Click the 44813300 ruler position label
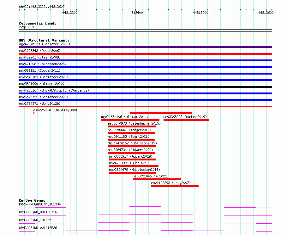 (x=70, y=13)
